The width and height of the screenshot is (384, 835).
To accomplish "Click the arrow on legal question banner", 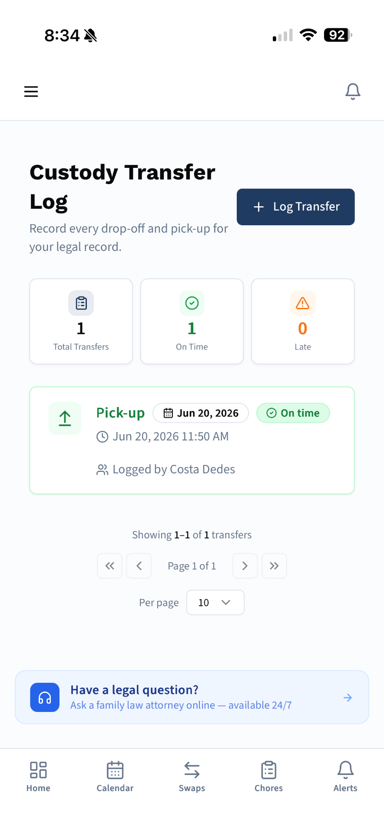I will tap(348, 698).
